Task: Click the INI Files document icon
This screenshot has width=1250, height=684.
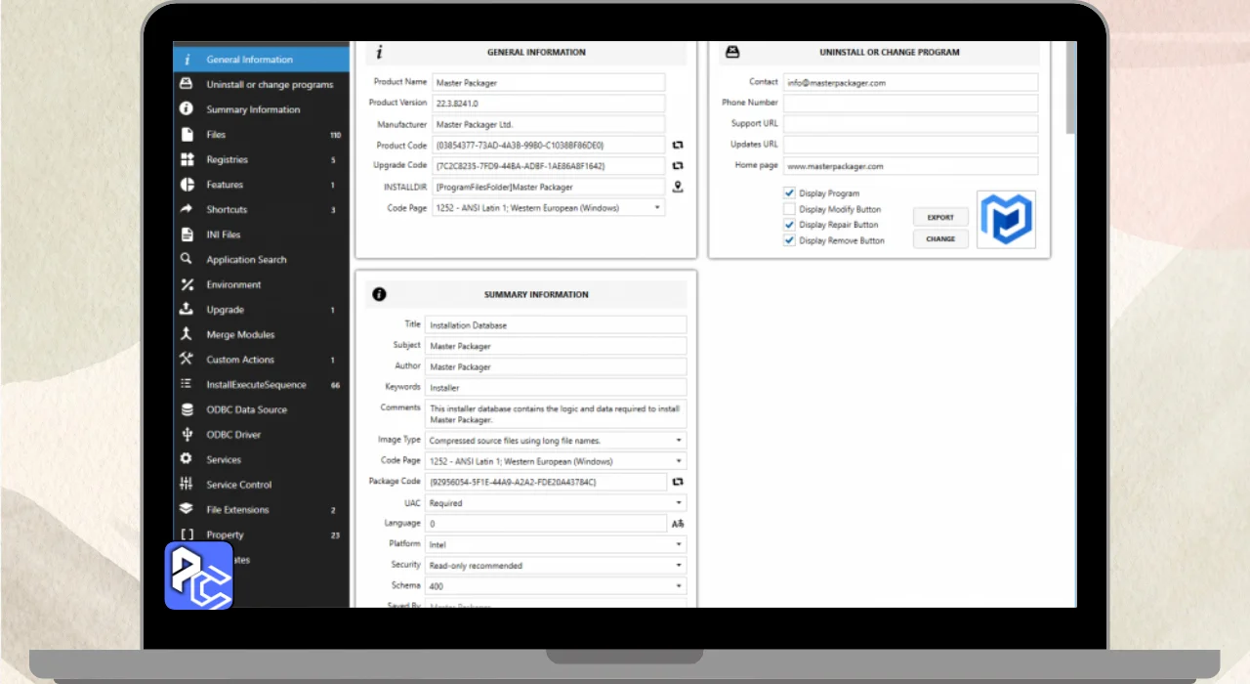Action: point(187,235)
